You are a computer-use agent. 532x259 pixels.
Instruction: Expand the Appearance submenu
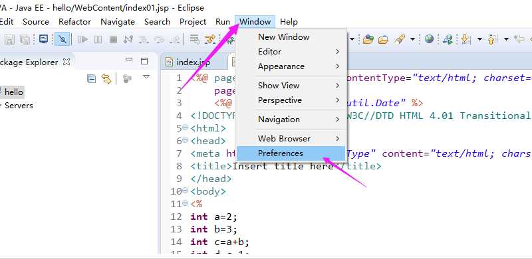291,66
